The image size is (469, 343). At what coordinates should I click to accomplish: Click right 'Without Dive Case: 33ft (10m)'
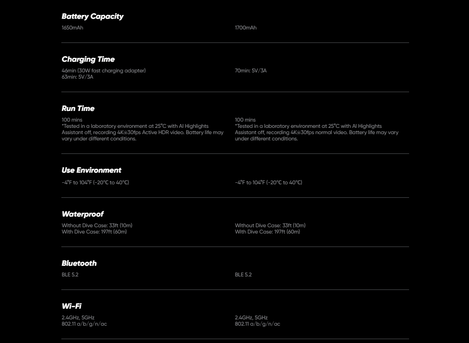(270, 226)
